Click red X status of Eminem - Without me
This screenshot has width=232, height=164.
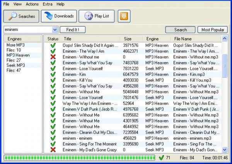tap(53, 57)
